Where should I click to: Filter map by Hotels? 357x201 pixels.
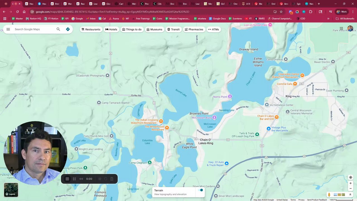(111, 29)
